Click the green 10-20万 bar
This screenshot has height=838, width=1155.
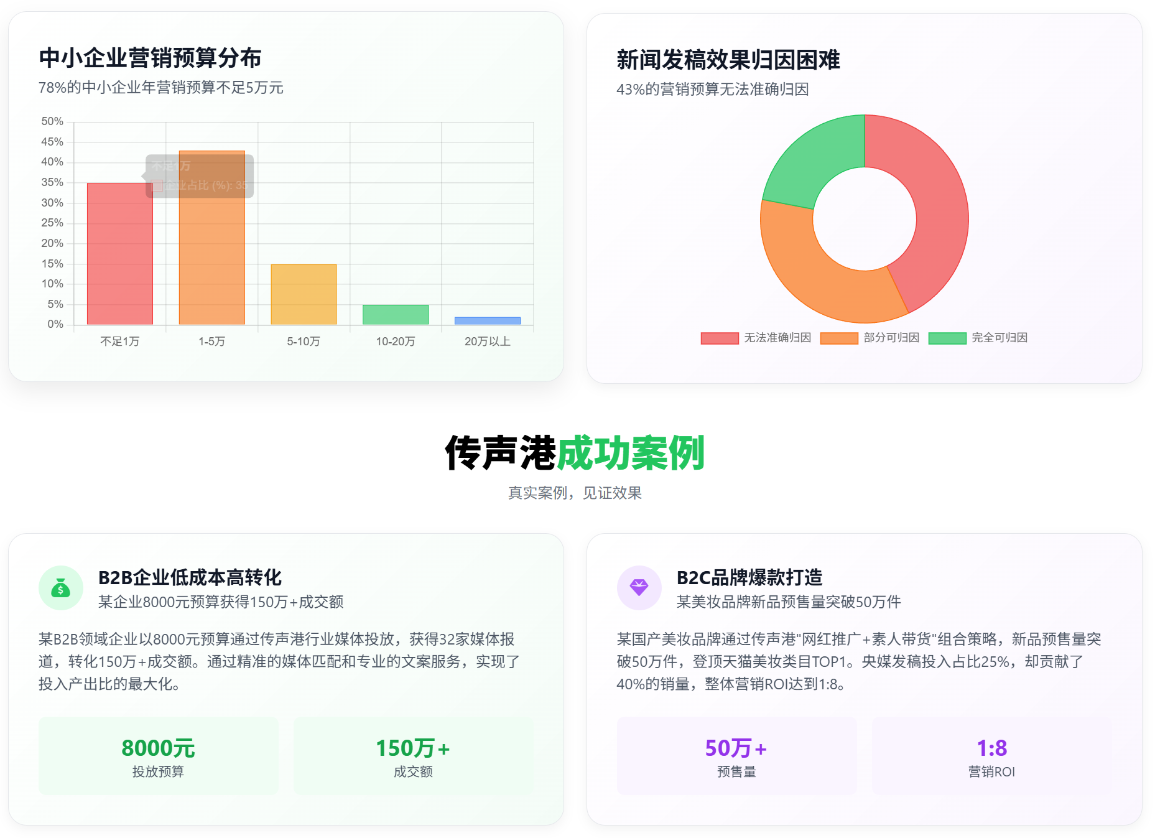396,315
